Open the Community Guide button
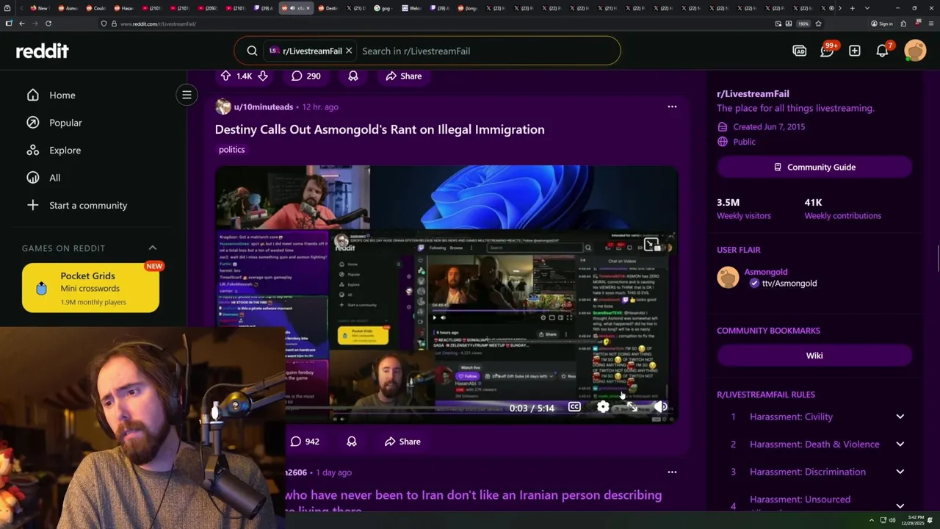This screenshot has height=529, width=940. pos(814,167)
